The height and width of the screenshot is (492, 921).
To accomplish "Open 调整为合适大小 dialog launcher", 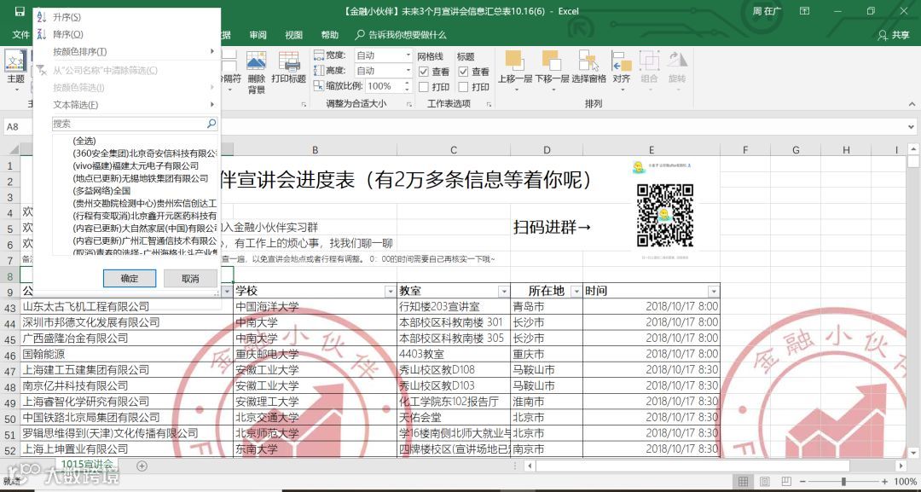I will point(408,104).
